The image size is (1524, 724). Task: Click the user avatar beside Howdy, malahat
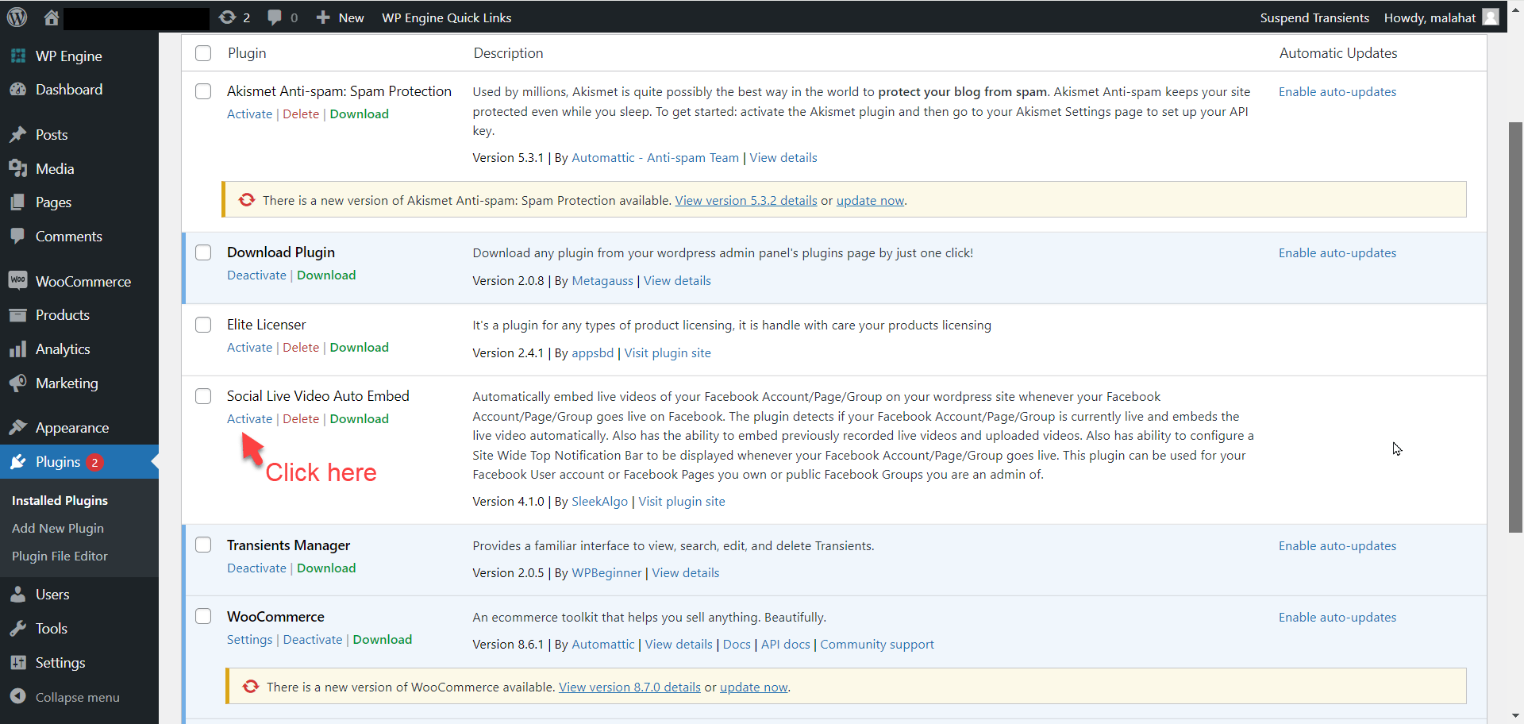pos(1491,17)
